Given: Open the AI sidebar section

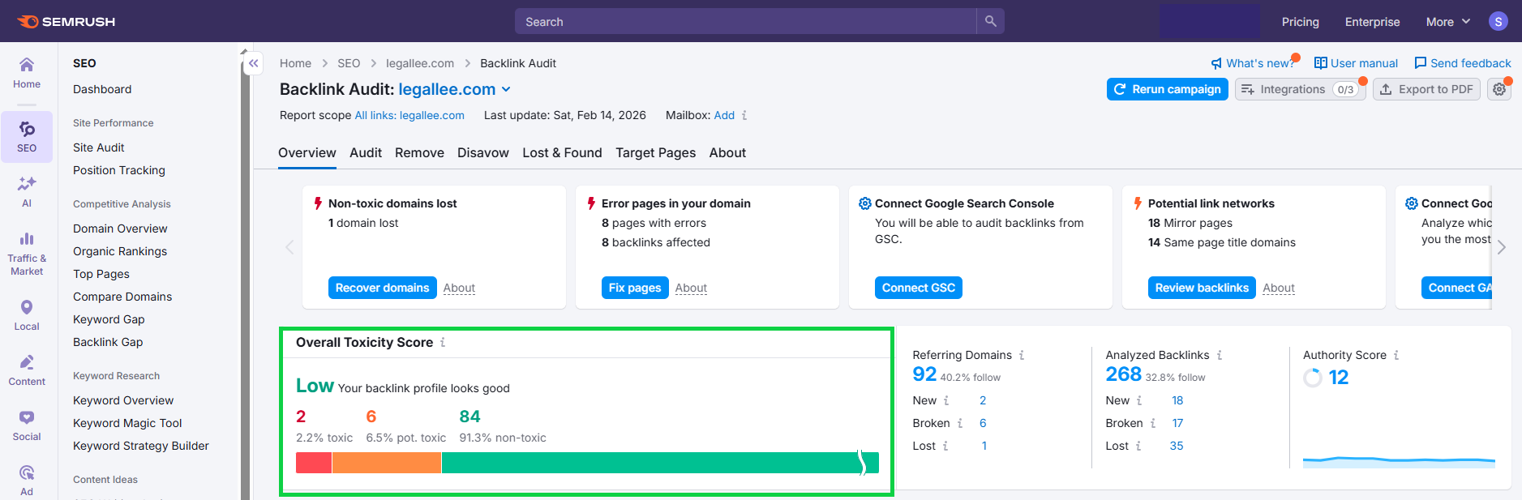Looking at the screenshot, I should pyautogui.click(x=27, y=192).
